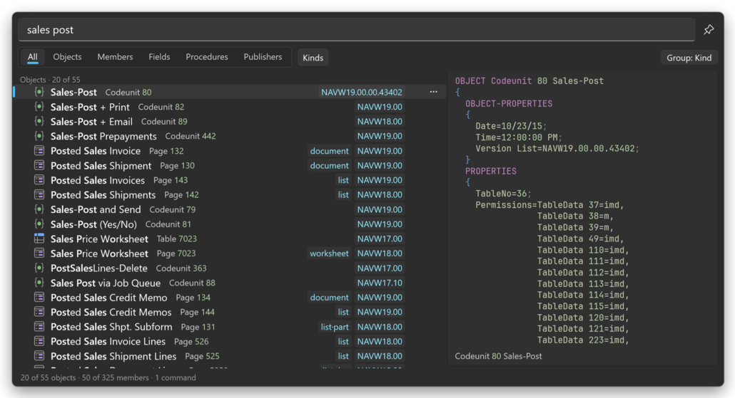Click the codeunit icon for PostSalesLines-Delete
This screenshot has width=735, height=398.
click(39, 268)
